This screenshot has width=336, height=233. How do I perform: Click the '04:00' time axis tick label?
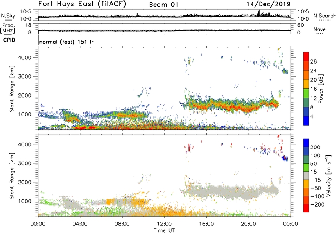click(80, 224)
